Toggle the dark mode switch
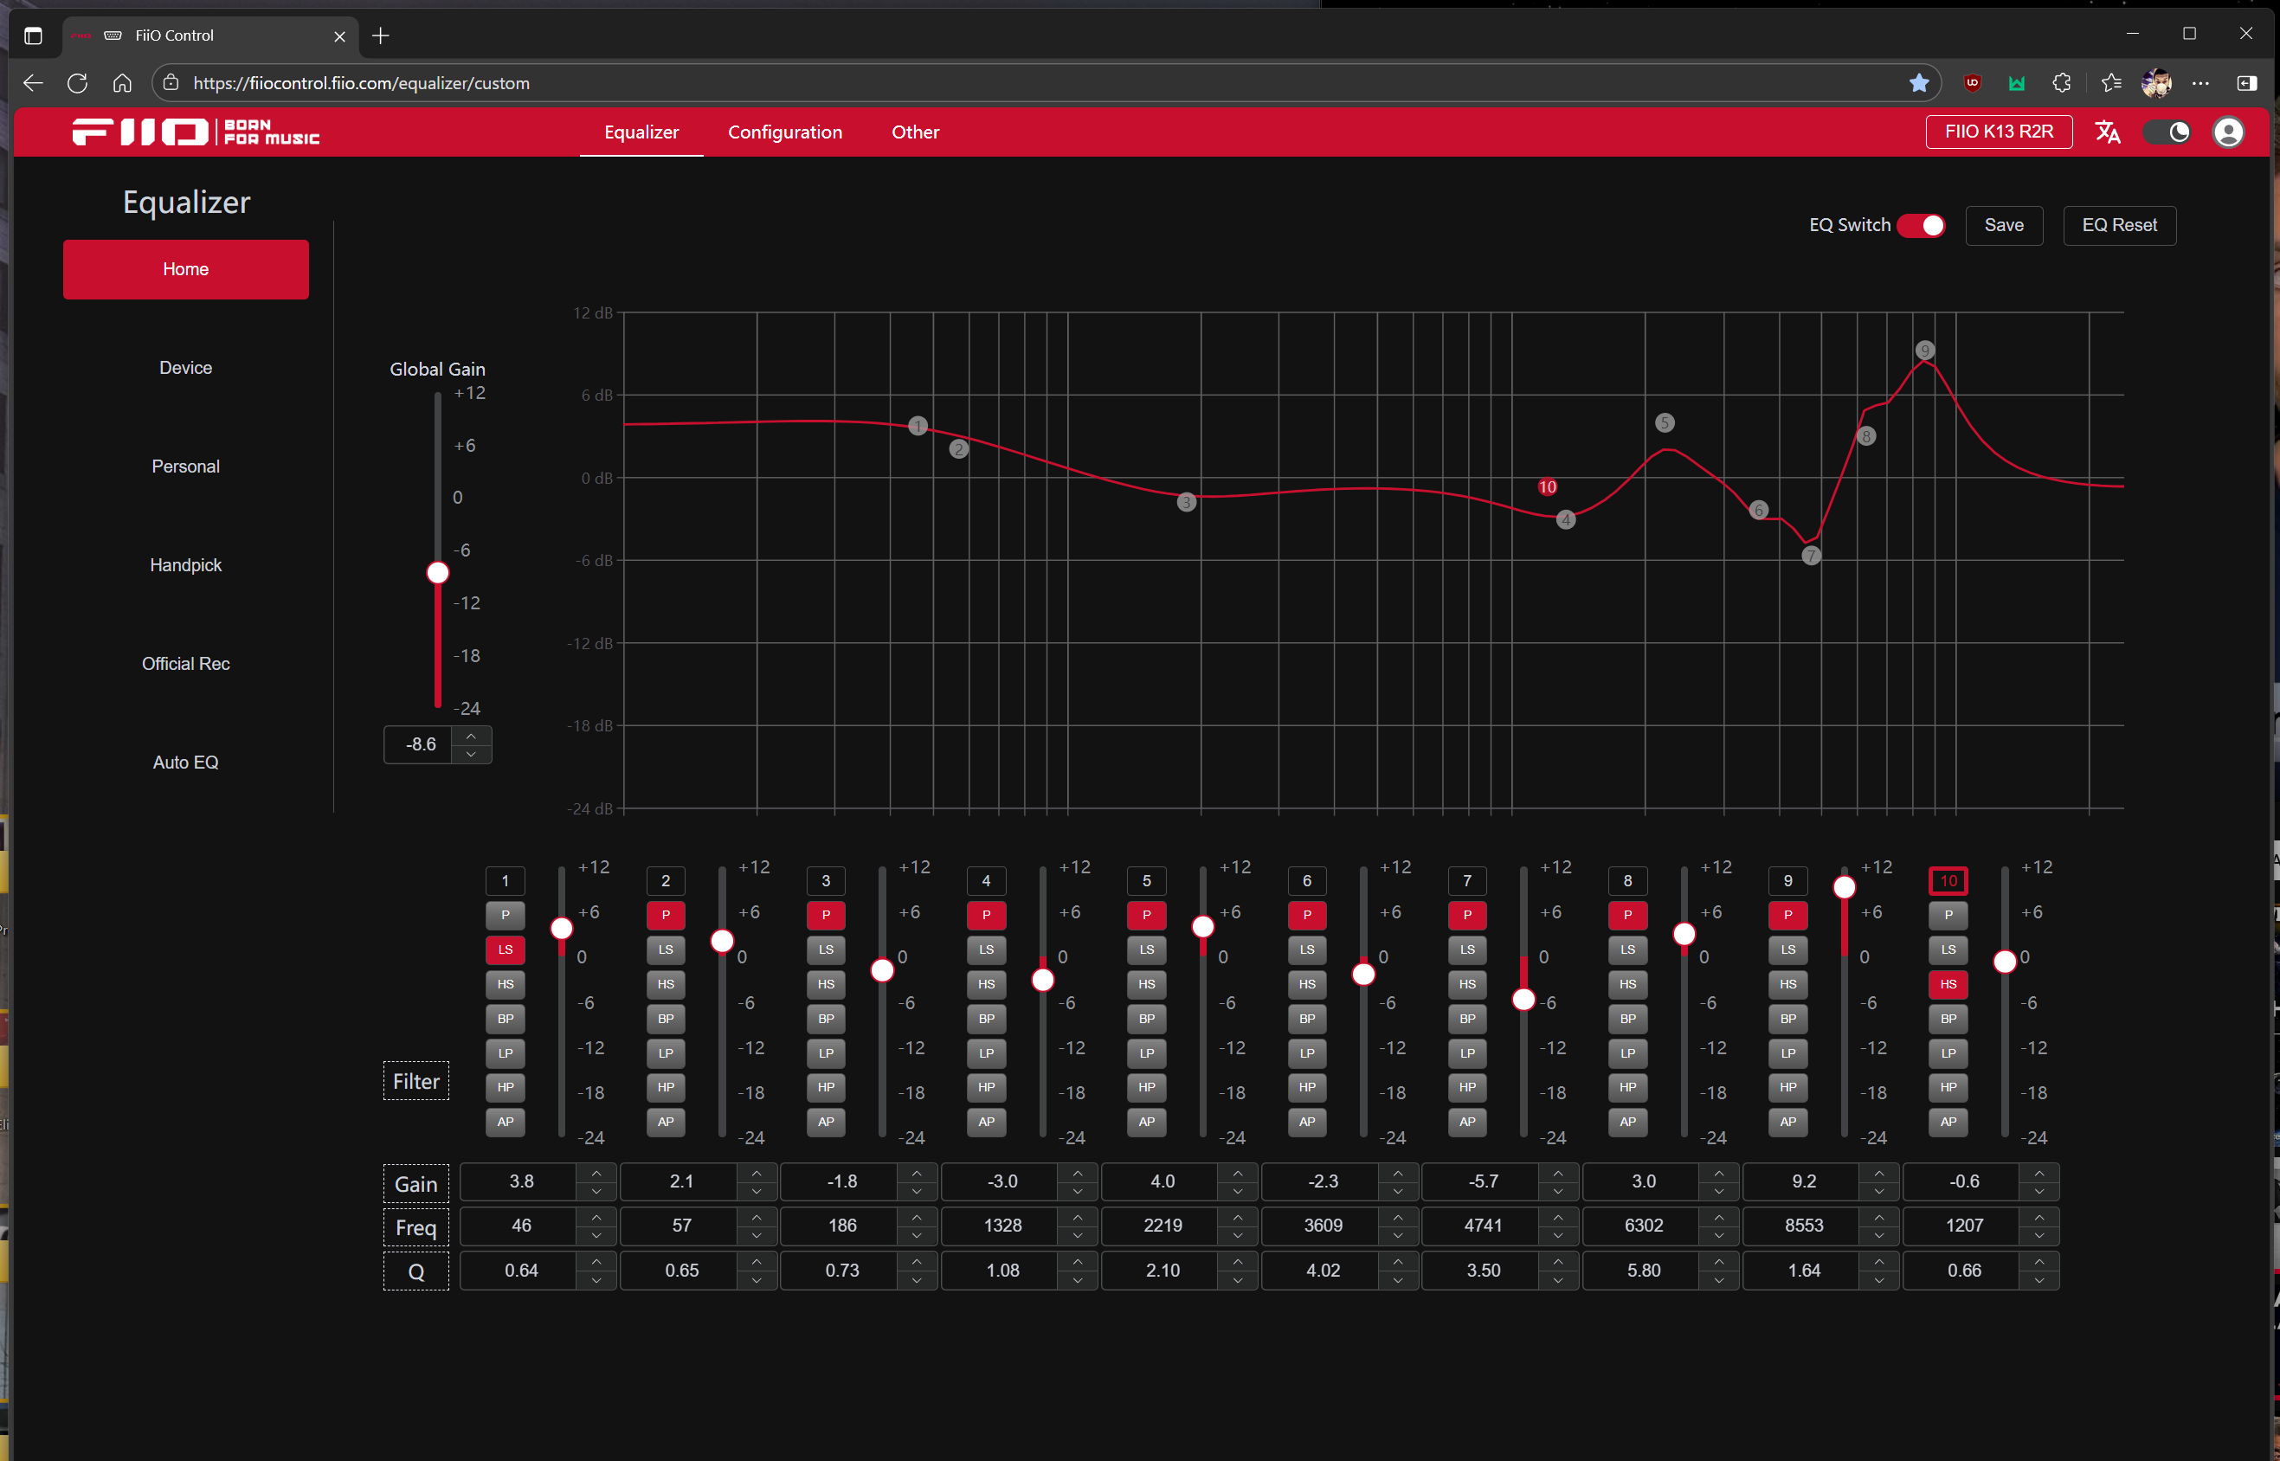Image resolution: width=2280 pixels, height=1461 pixels. click(2168, 132)
